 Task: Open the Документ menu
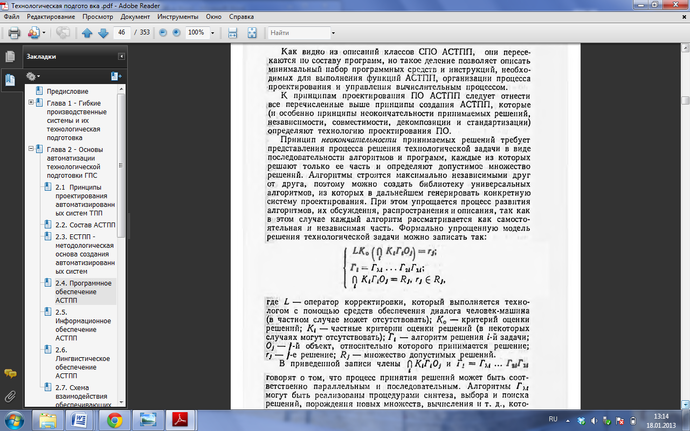coord(135,17)
